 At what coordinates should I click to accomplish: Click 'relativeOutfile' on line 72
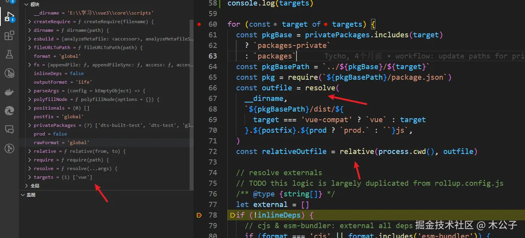click(x=294, y=152)
